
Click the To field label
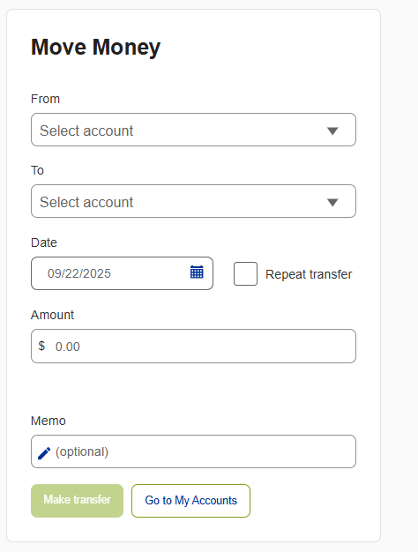click(x=37, y=170)
